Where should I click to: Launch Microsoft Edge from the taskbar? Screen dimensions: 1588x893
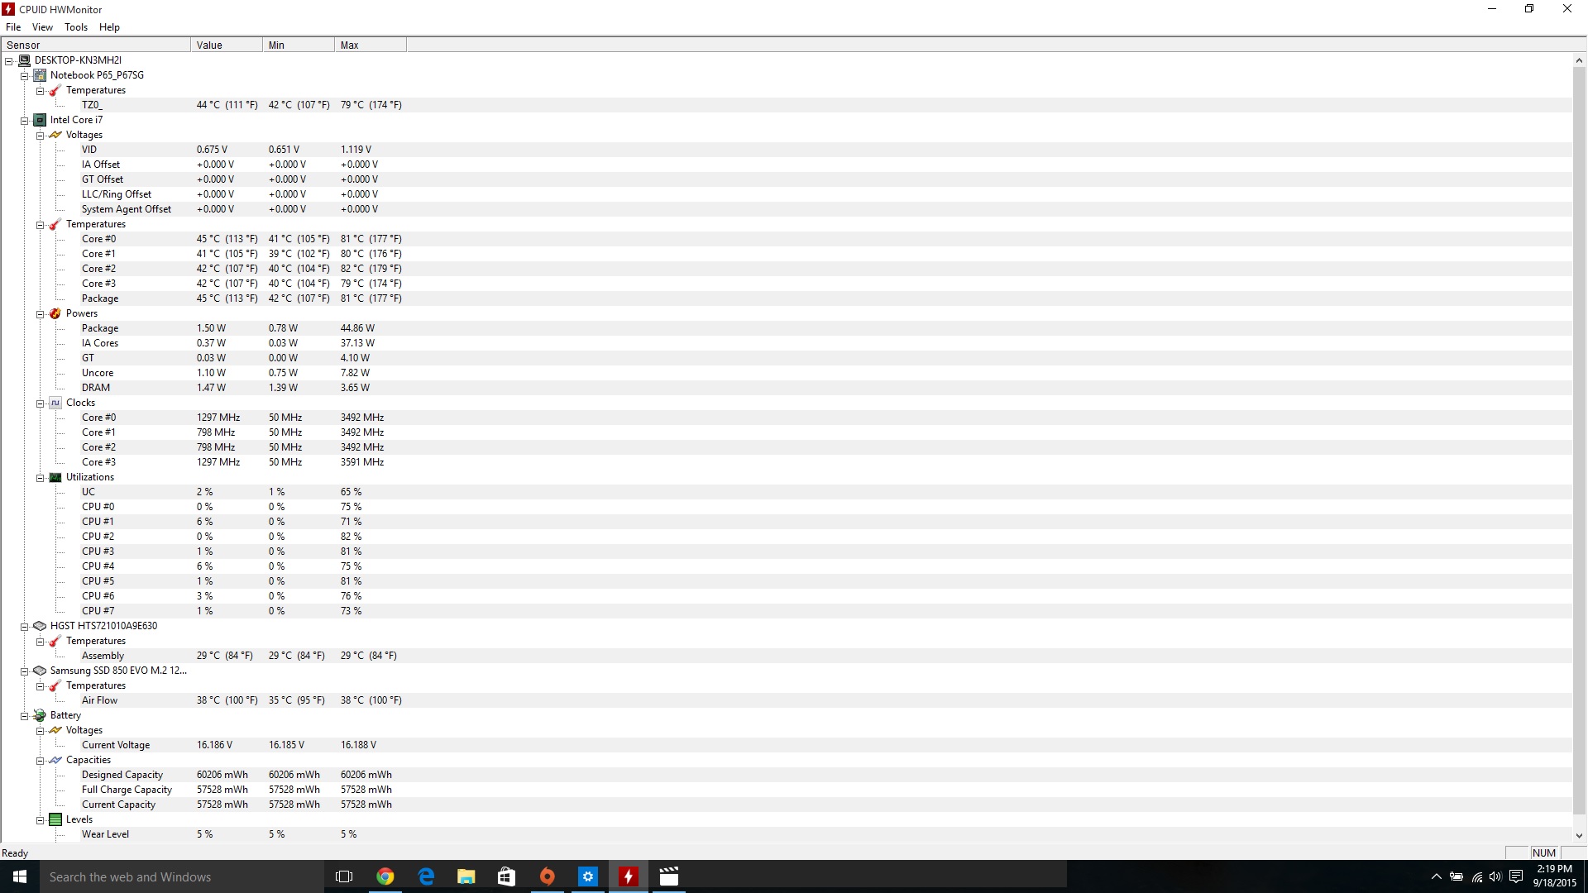(426, 876)
